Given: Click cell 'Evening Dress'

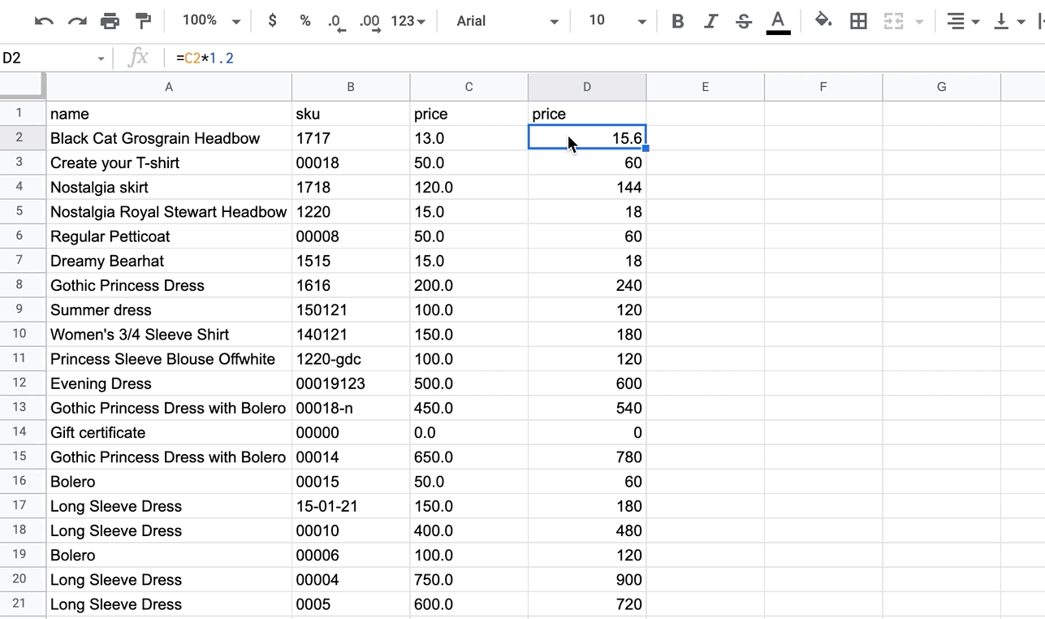Looking at the screenshot, I should (x=169, y=383).
